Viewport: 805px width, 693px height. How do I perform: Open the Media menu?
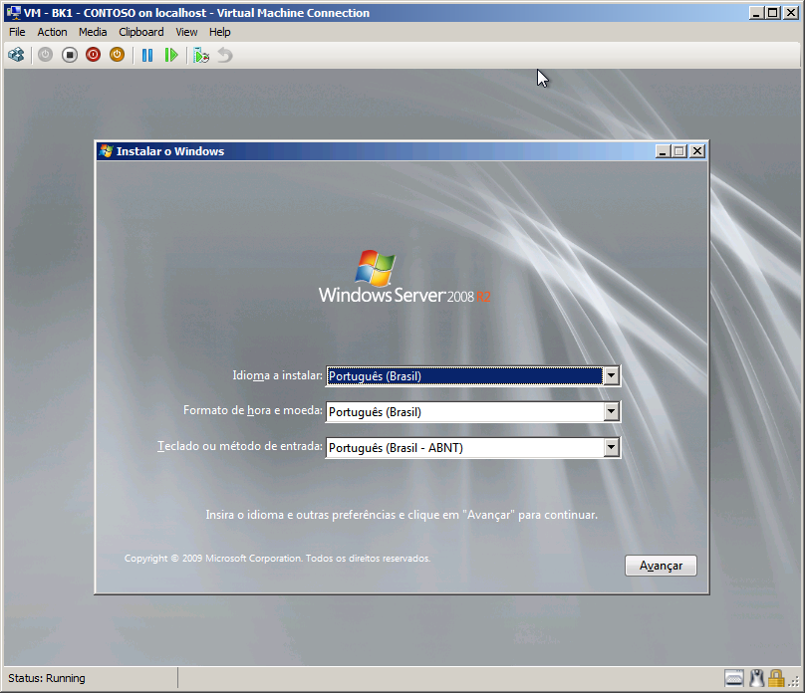point(93,32)
